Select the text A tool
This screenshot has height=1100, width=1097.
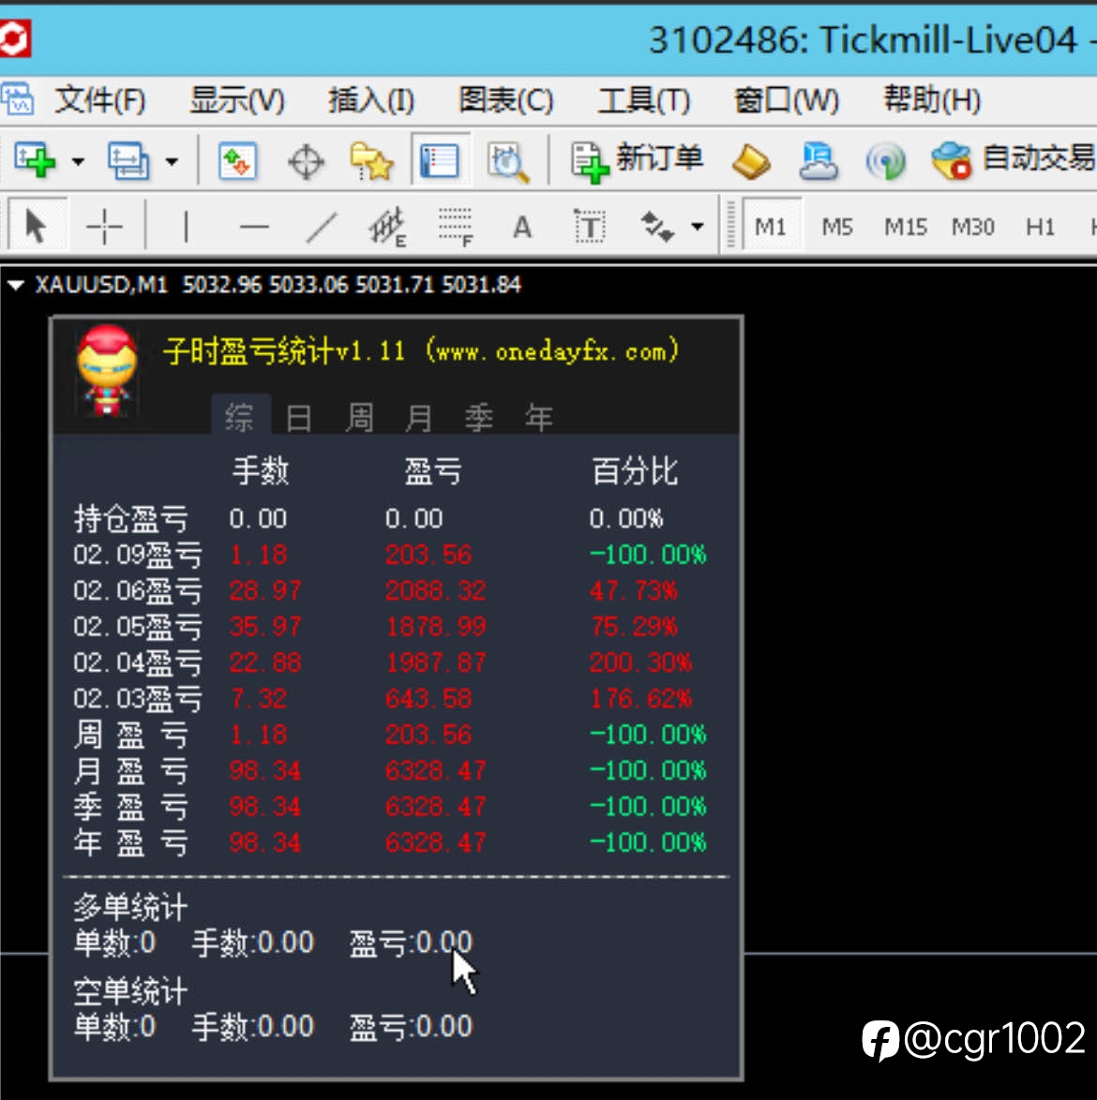(521, 228)
